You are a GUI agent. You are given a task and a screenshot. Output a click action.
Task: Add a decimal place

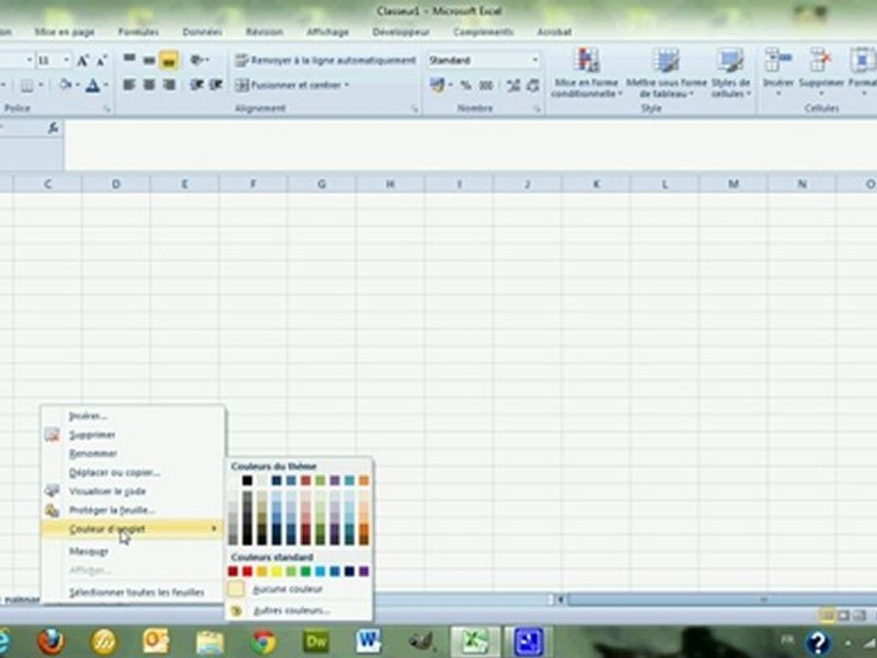pyautogui.click(x=513, y=86)
